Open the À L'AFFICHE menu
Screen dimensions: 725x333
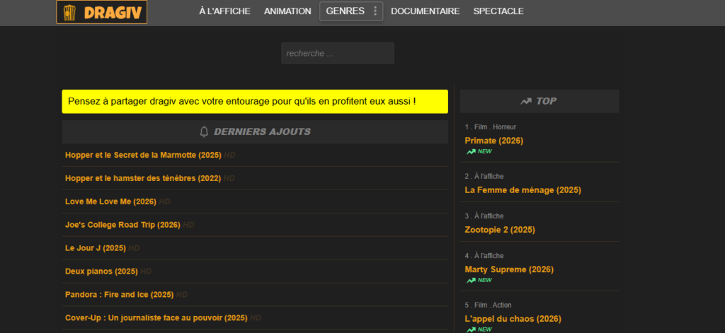[x=224, y=11]
